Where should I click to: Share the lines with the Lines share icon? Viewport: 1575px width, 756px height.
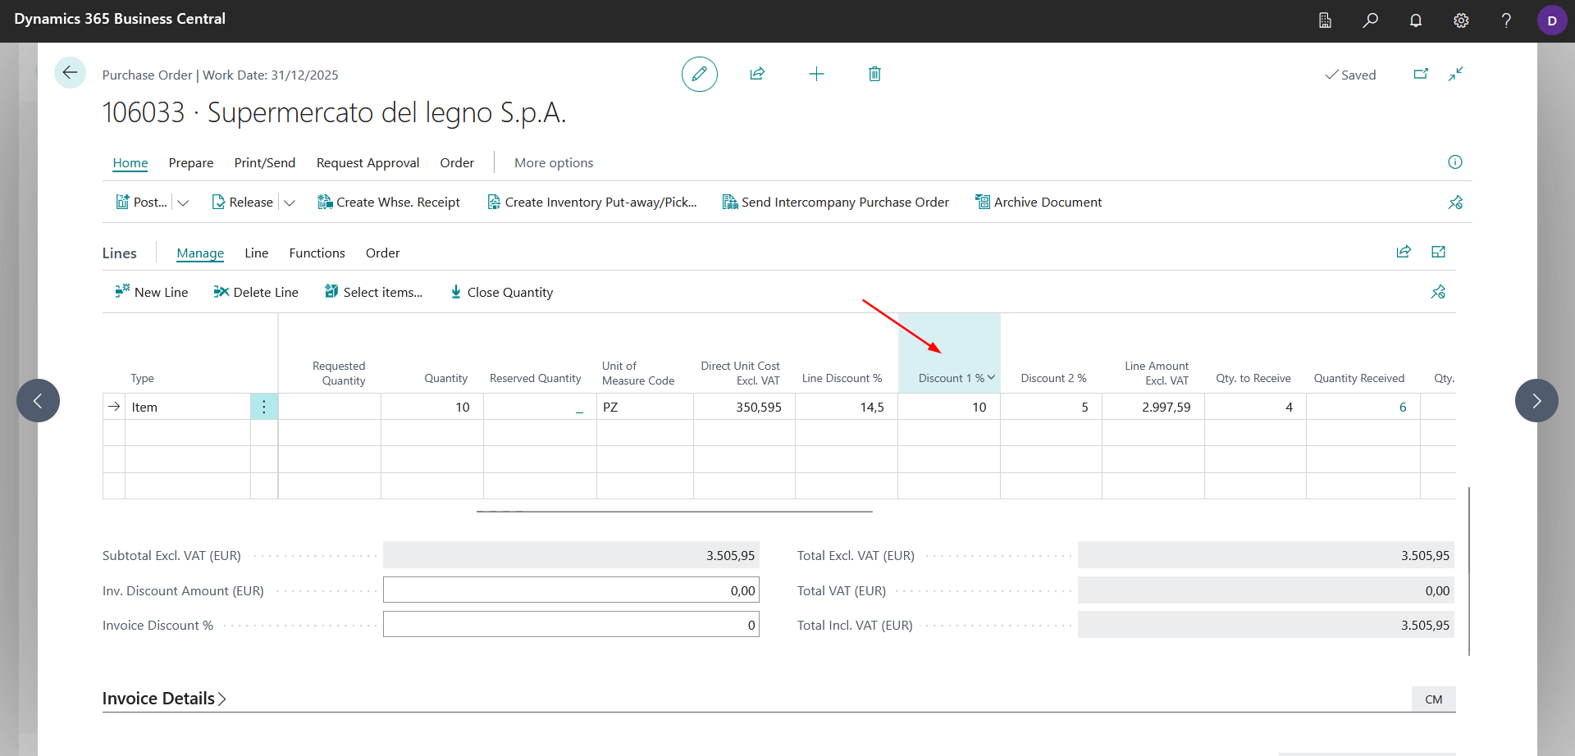[x=1404, y=252]
